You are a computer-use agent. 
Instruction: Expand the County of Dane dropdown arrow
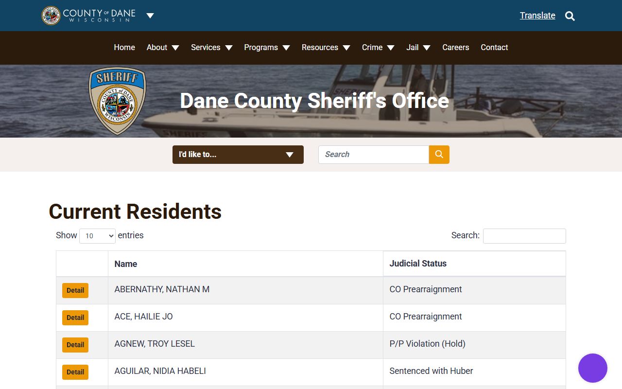point(150,16)
